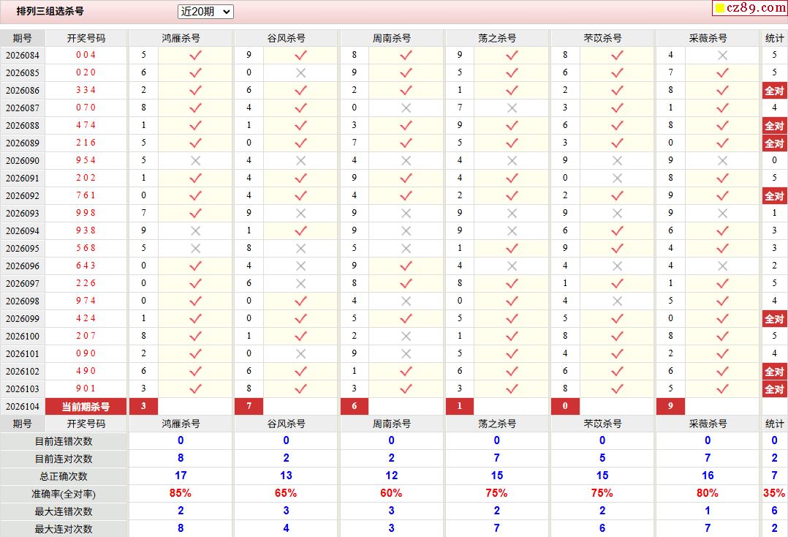Click the X mark for 采薇杀号 in row 2026084
The width and height of the screenshot is (788, 537).
(x=722, y=55)
